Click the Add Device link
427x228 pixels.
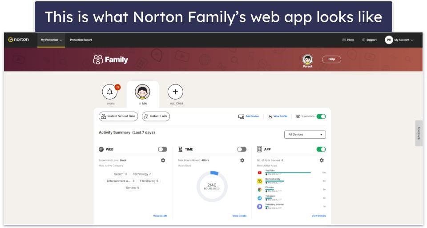(252, 116)
